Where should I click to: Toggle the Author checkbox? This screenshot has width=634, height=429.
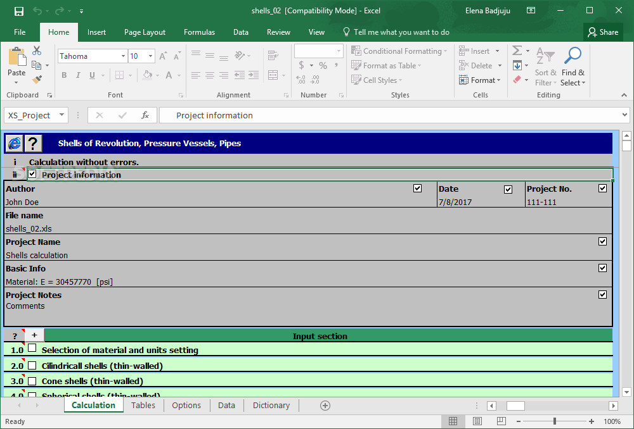(x=418, y=189)
